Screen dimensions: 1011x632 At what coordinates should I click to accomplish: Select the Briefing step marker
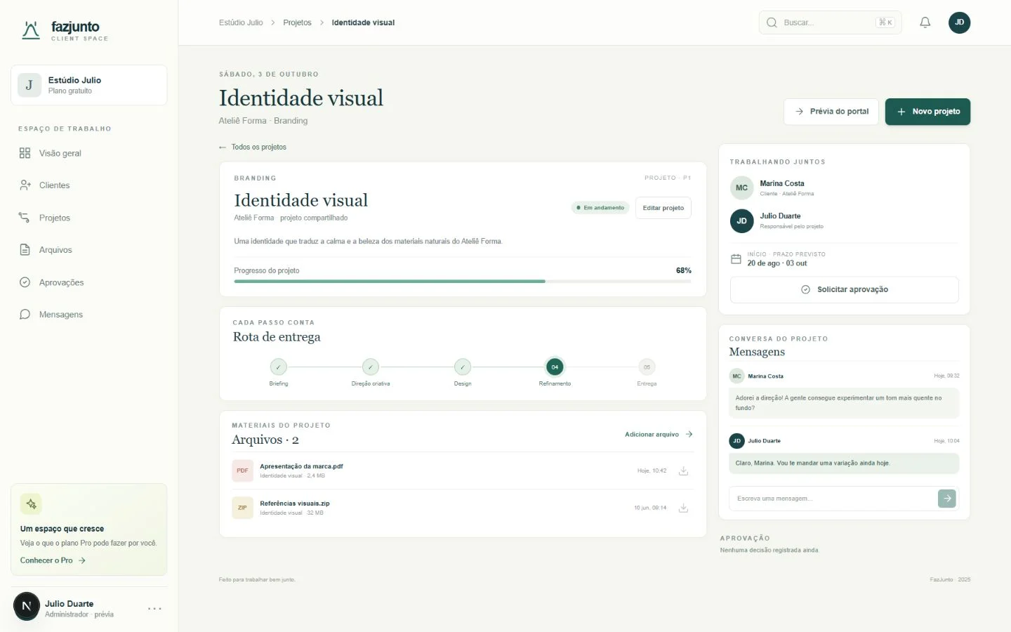coord(279,367)
